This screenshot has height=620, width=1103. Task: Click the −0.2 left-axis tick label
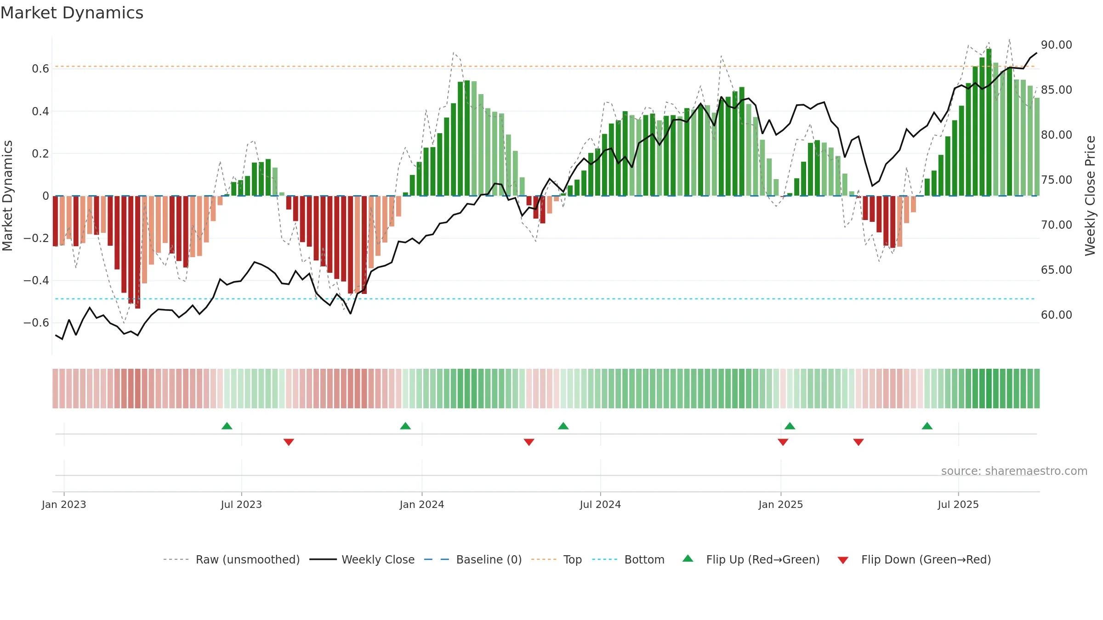click(36, 238)
